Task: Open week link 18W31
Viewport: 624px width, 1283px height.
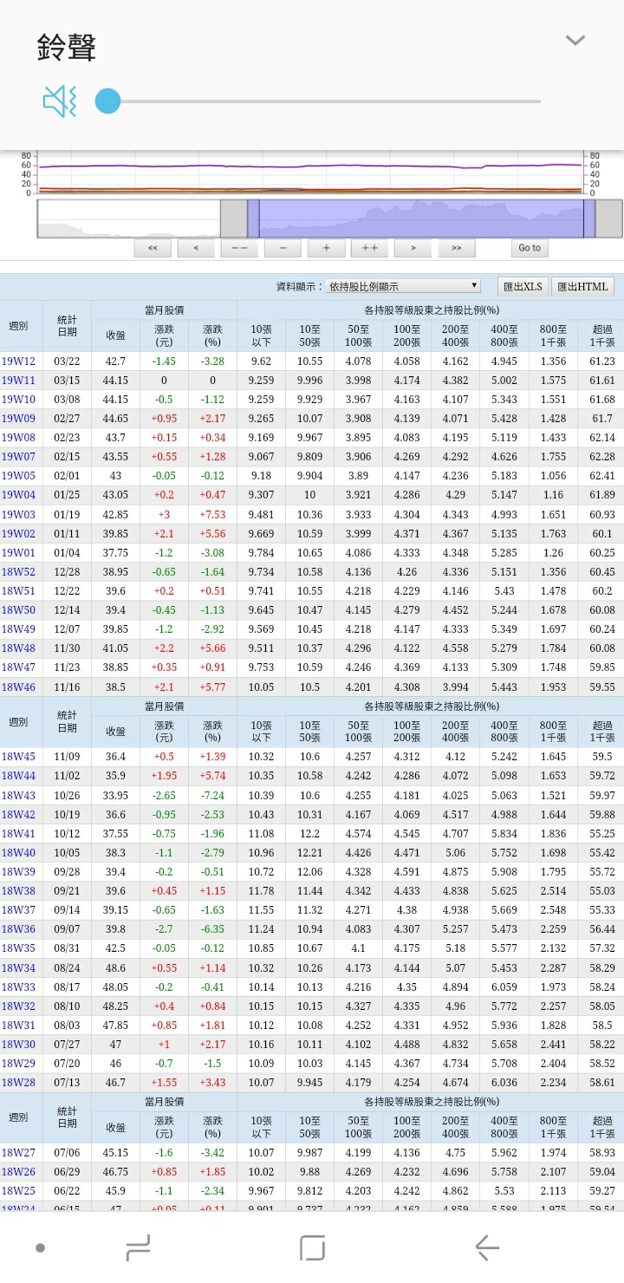Action: 18,1026
